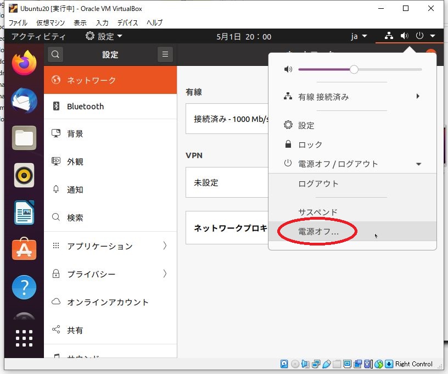Click VirtualBox USB status icon
The width and height of the screenshot is (448, 374).
[x=326, y=364]
